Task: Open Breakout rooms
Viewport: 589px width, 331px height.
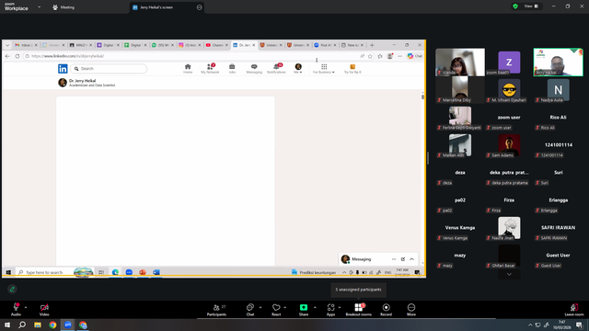Action: click(358, 310)
